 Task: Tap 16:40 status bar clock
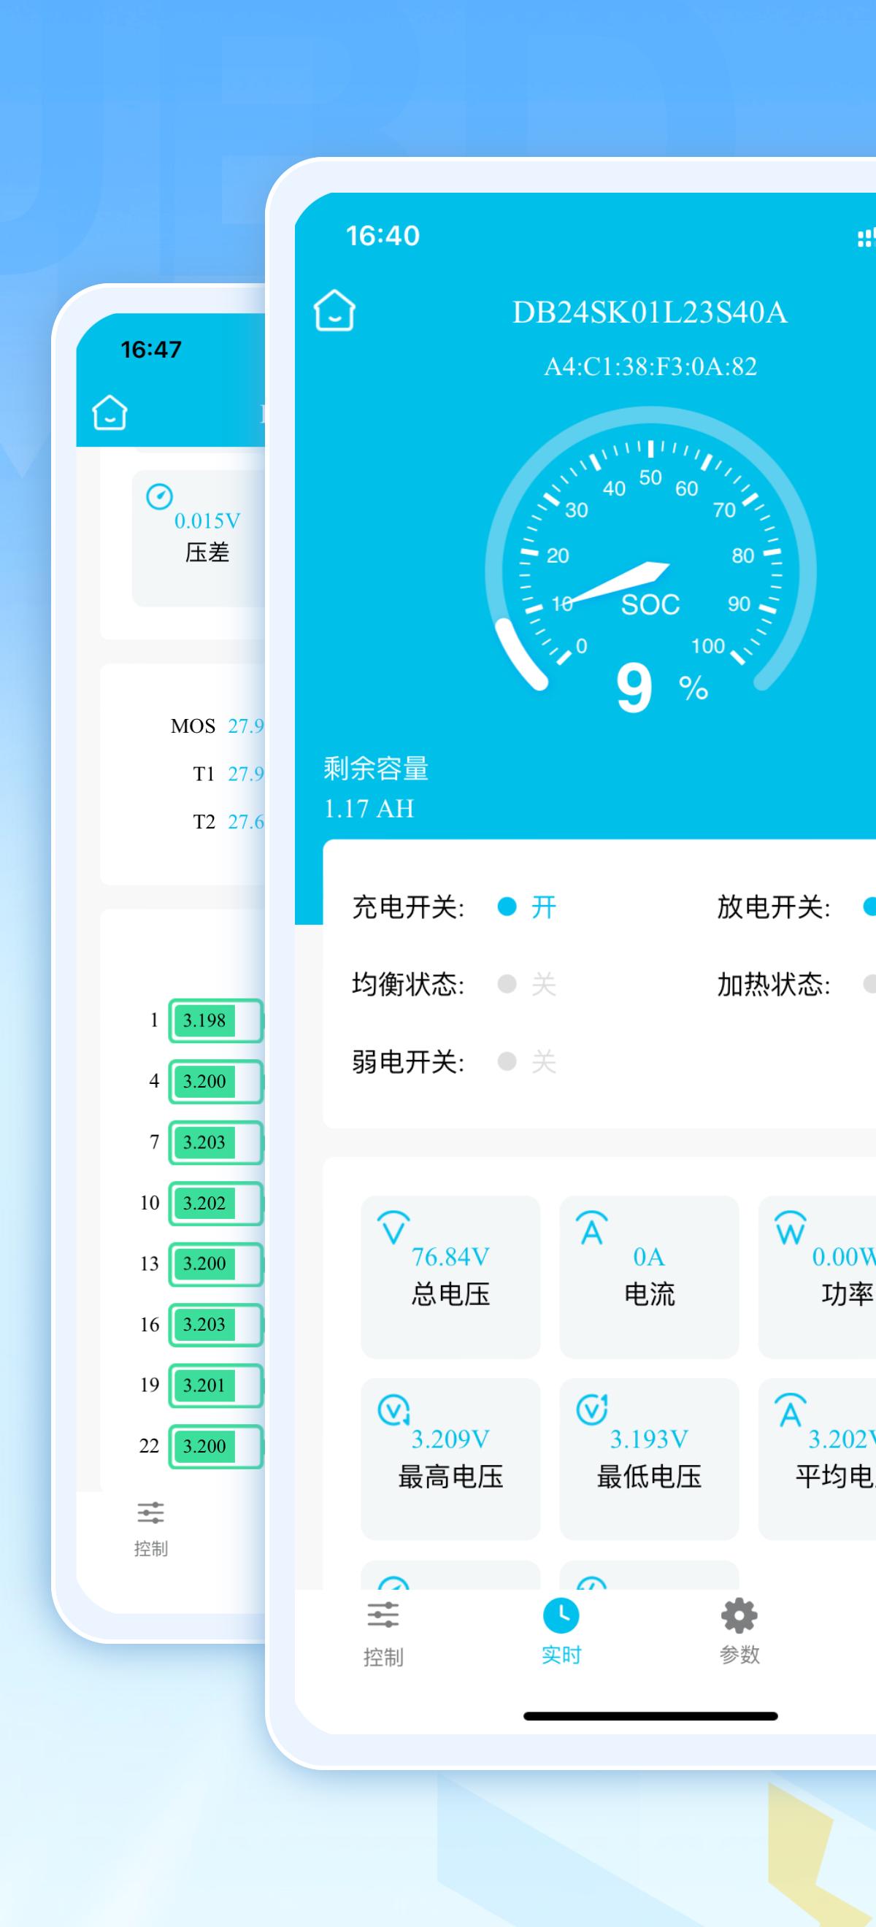pos(383,236)
